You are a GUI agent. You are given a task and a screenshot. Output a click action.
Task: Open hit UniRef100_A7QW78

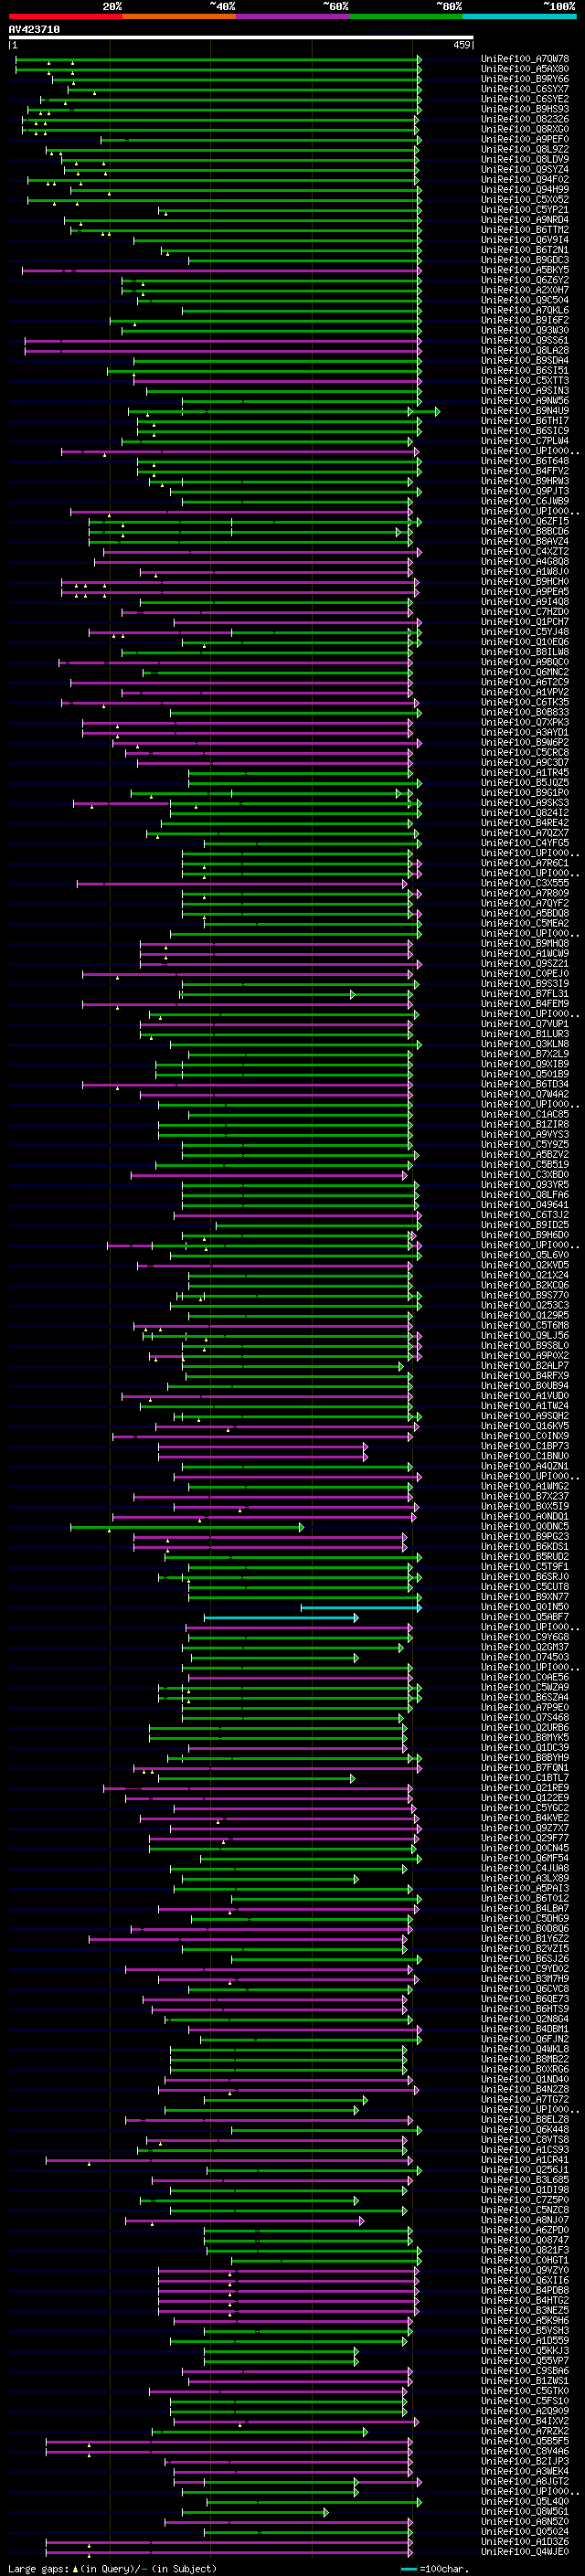click(x=525, y=59)
